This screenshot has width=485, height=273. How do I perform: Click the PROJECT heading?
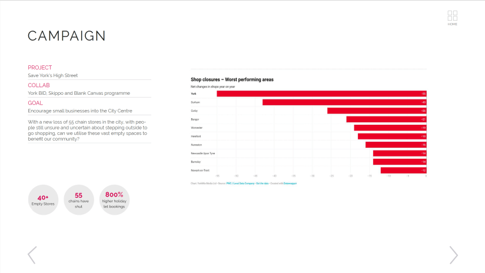40,68
